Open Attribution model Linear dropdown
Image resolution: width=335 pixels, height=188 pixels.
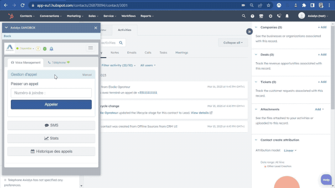pos(290,150)
